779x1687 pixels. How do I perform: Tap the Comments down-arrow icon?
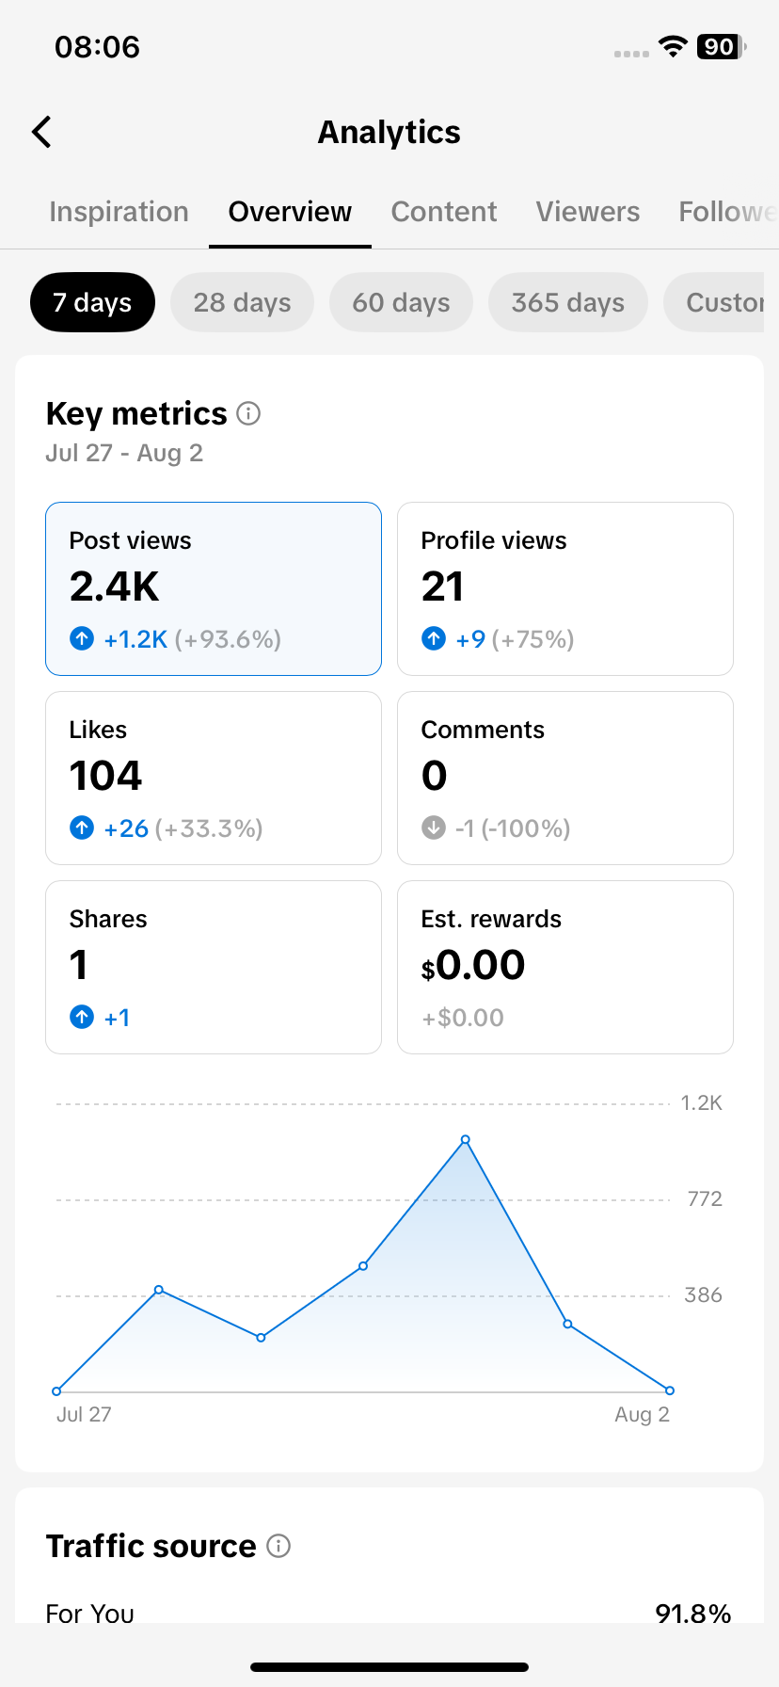434,827
